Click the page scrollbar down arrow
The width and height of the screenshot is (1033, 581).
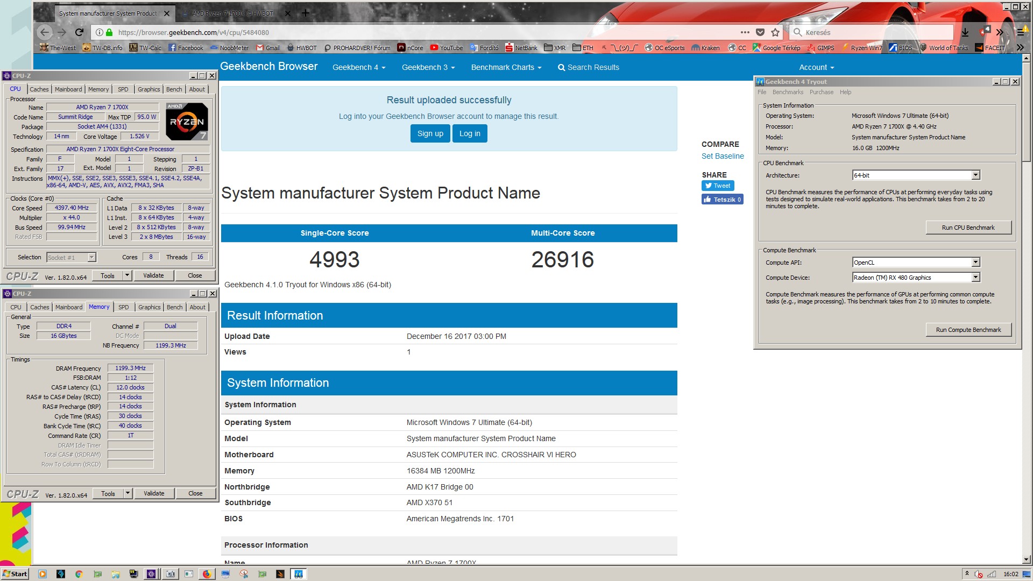click(x=1026, y=559)
